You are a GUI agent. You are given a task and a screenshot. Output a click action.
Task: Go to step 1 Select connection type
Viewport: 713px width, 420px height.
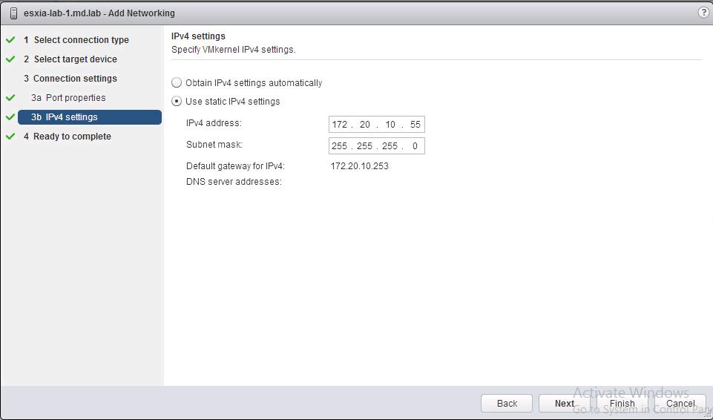pyautogui.click(x=81, y=40)
